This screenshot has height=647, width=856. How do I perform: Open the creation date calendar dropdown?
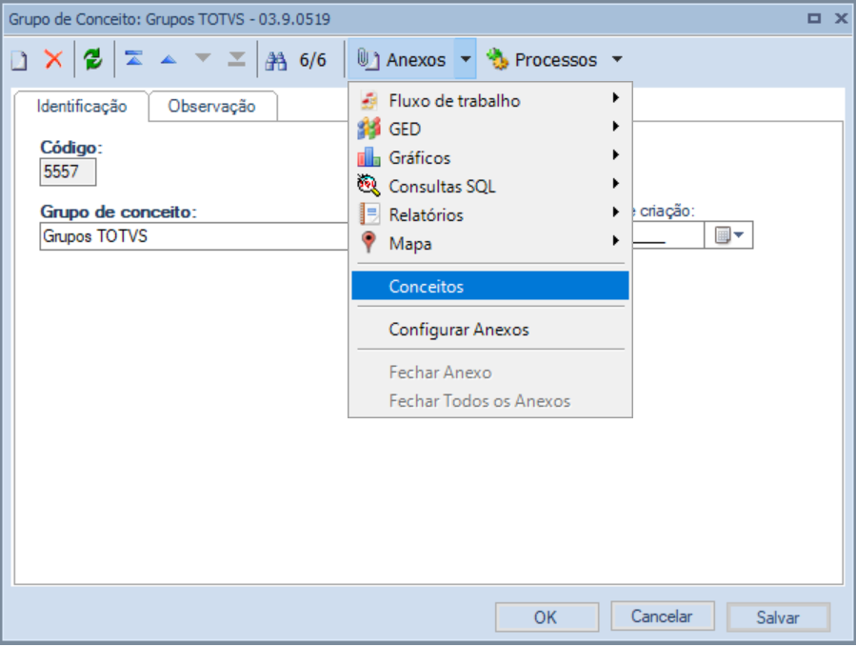tap(728, 235)
